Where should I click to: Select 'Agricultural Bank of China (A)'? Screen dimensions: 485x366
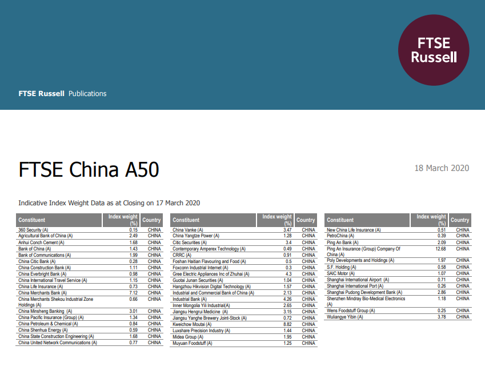coord(46,236)
